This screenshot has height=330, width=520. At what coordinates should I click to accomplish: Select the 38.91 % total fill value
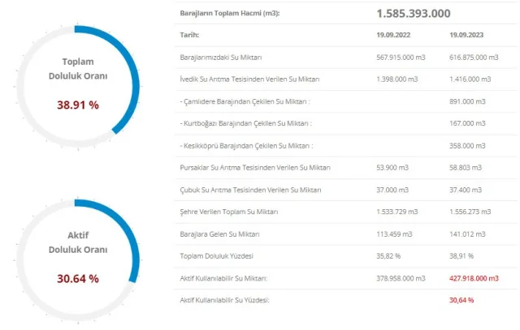(x=78, y=105)
